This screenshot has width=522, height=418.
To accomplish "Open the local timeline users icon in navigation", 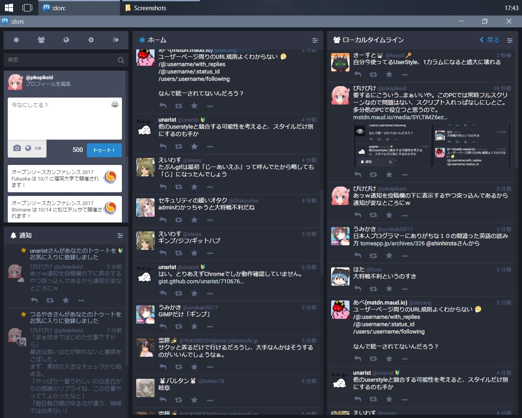I will 41,40.
